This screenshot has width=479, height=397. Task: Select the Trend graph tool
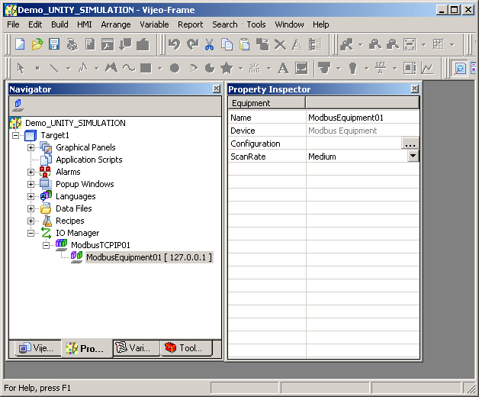[427, 68]
